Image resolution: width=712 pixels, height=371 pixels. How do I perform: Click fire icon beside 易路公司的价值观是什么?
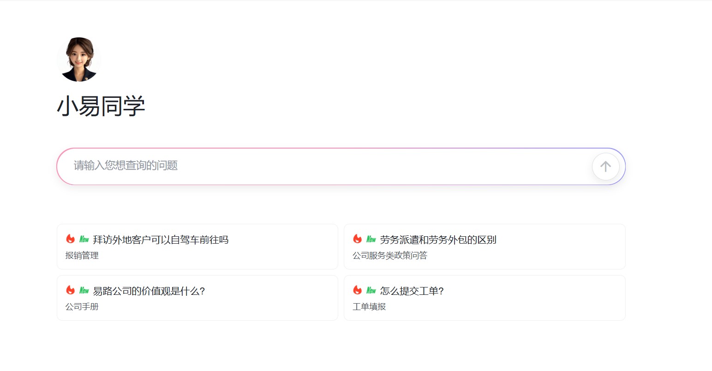coord(71,290)
